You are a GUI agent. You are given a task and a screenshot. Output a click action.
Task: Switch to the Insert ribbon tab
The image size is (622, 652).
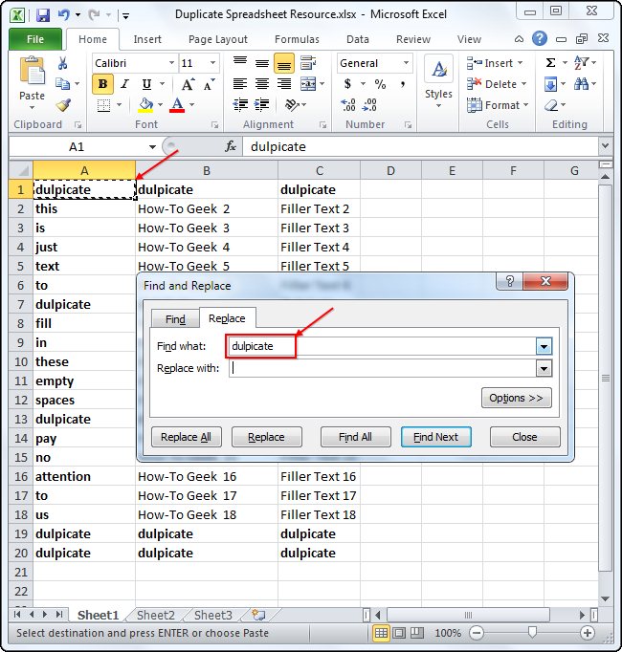(147, 39)
